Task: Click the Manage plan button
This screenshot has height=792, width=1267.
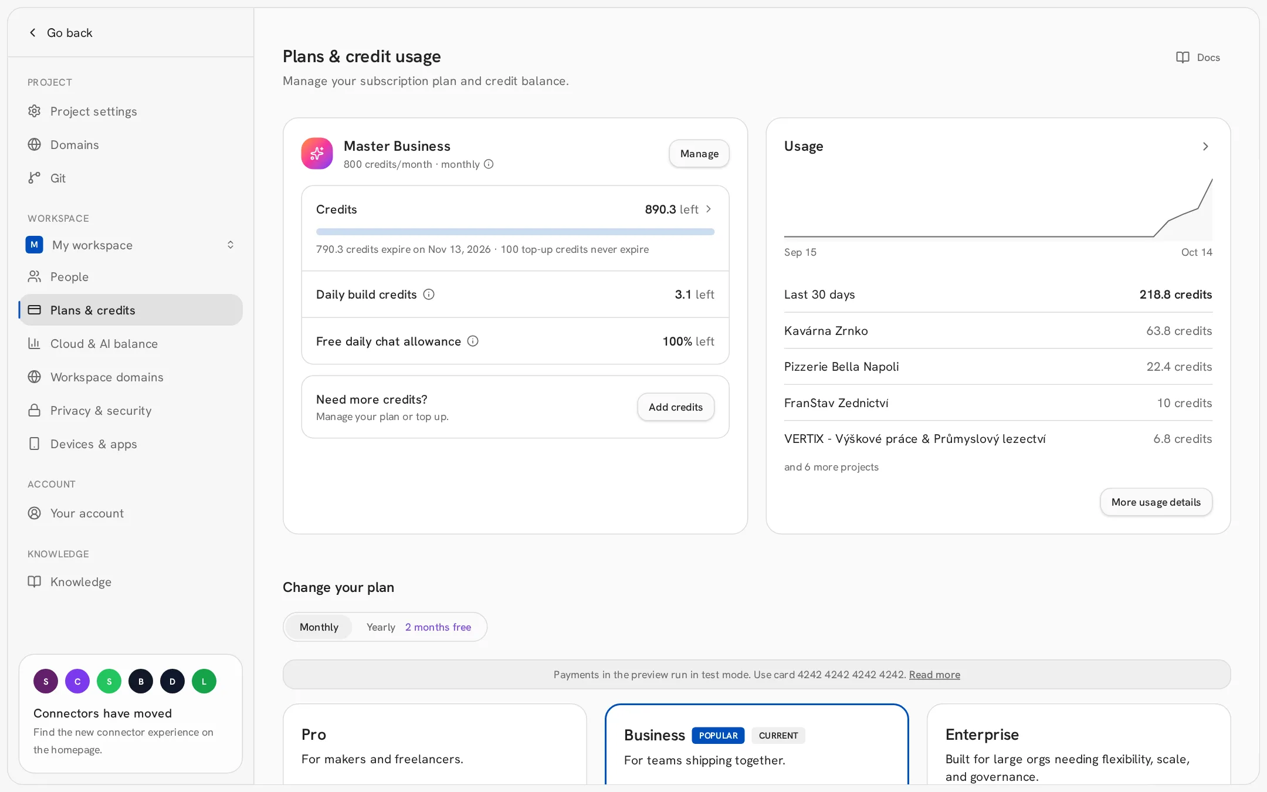Action: point(699,153)
